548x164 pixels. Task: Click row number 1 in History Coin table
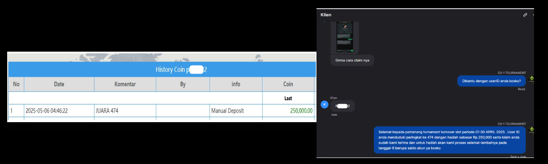tap(16, 111)
